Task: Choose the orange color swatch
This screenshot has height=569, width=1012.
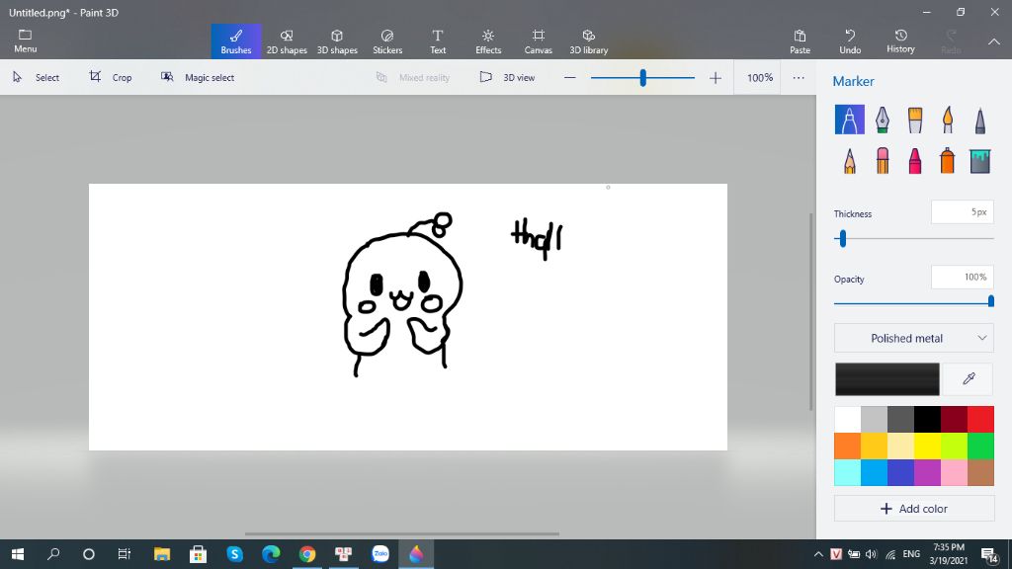Action: point(847,446)
